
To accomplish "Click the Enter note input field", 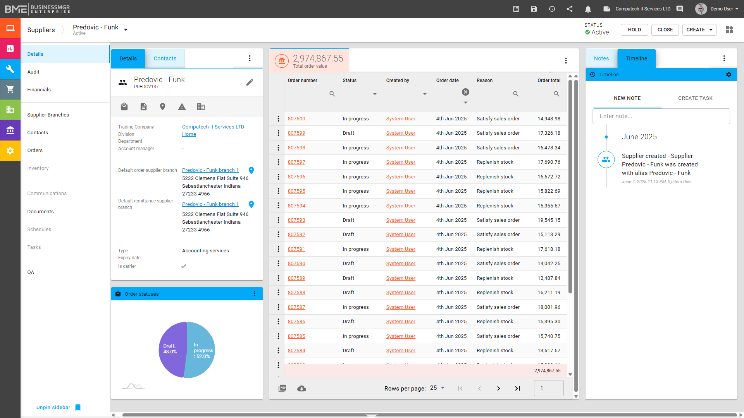I will click(x=661, y=116).
